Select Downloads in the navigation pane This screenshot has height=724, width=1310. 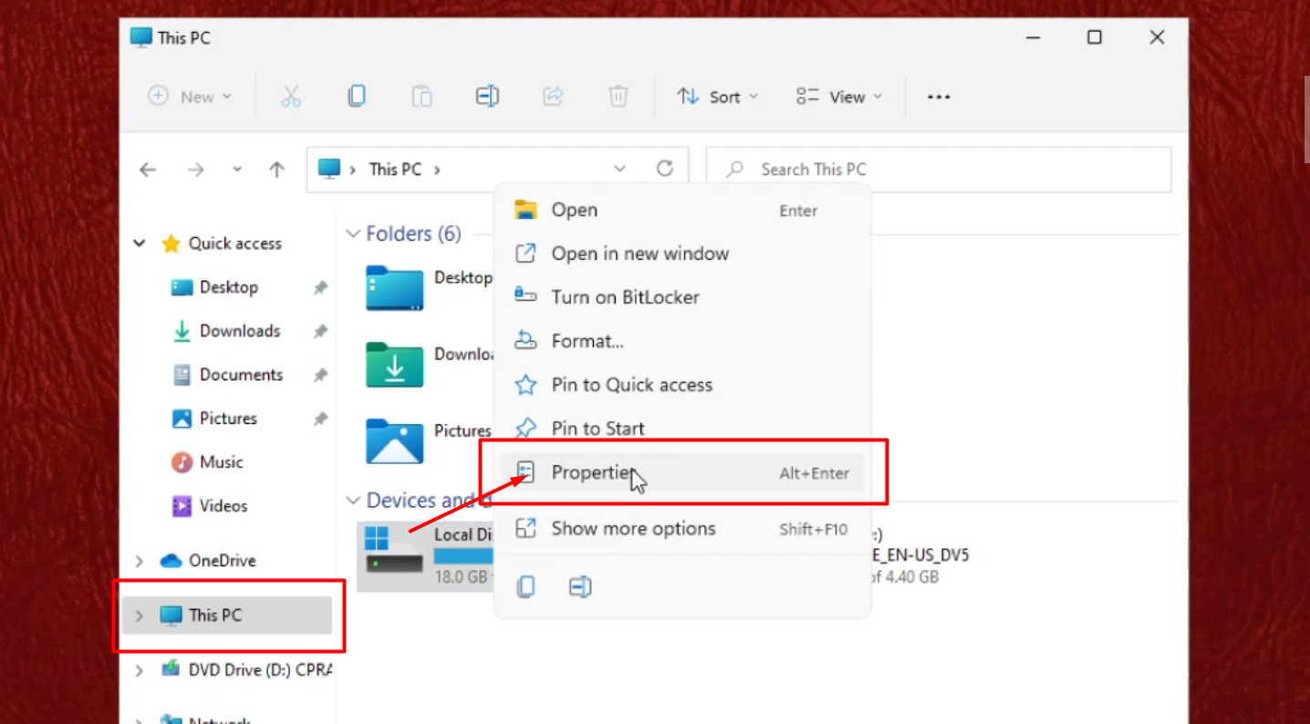pos(240,331)
